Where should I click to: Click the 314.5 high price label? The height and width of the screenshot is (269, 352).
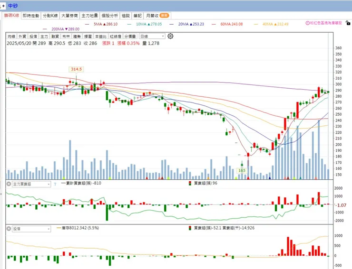(76, 69)
